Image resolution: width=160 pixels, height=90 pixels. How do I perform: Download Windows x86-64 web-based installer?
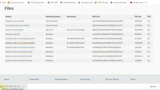point(20,47)
